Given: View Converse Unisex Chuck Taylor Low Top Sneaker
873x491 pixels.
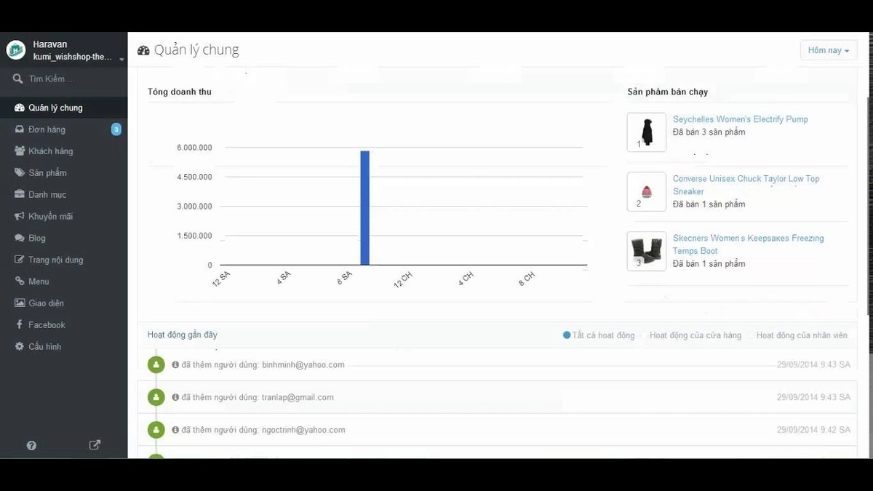Looking at the screenshot, I should (x=746, y=185).
